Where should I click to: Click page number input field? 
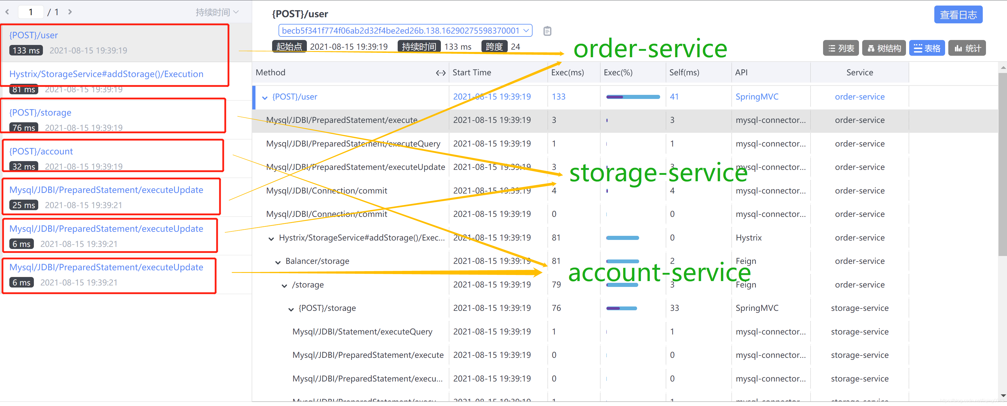[x=31, y=12]
